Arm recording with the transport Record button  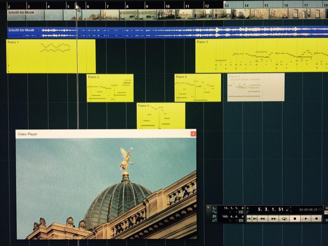click(316, 219)
